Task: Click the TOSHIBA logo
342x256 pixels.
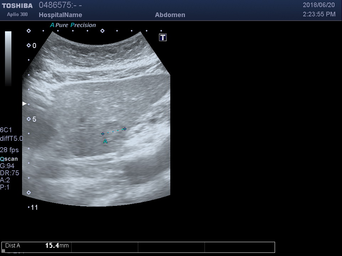Action: click(x=17, y=6)
